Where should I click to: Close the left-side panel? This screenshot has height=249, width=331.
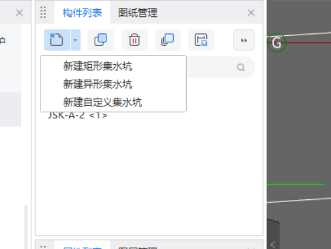point(20,12)
